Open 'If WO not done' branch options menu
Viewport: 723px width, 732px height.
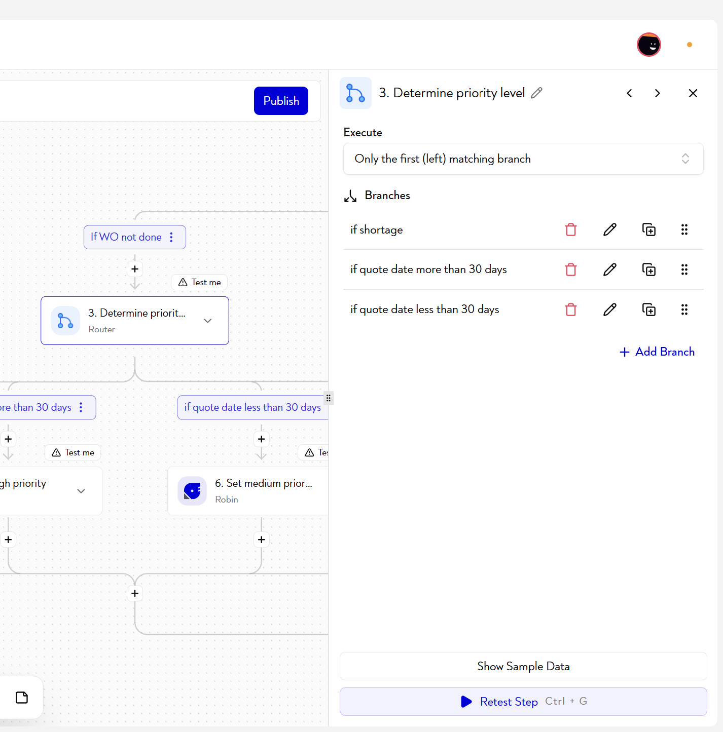coord(171,237)
